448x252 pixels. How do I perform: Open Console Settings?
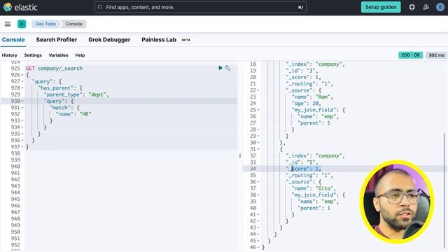(33, 55)
